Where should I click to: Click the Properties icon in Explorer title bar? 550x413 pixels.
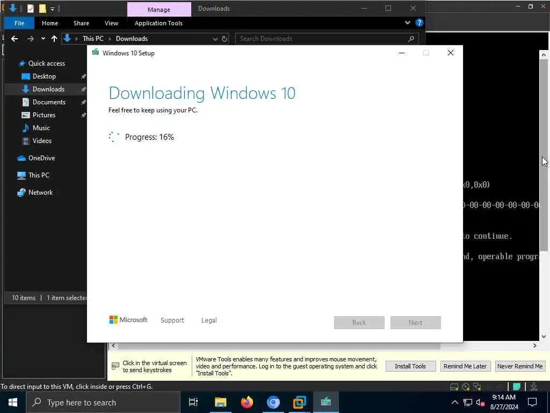tap(31, 9)
